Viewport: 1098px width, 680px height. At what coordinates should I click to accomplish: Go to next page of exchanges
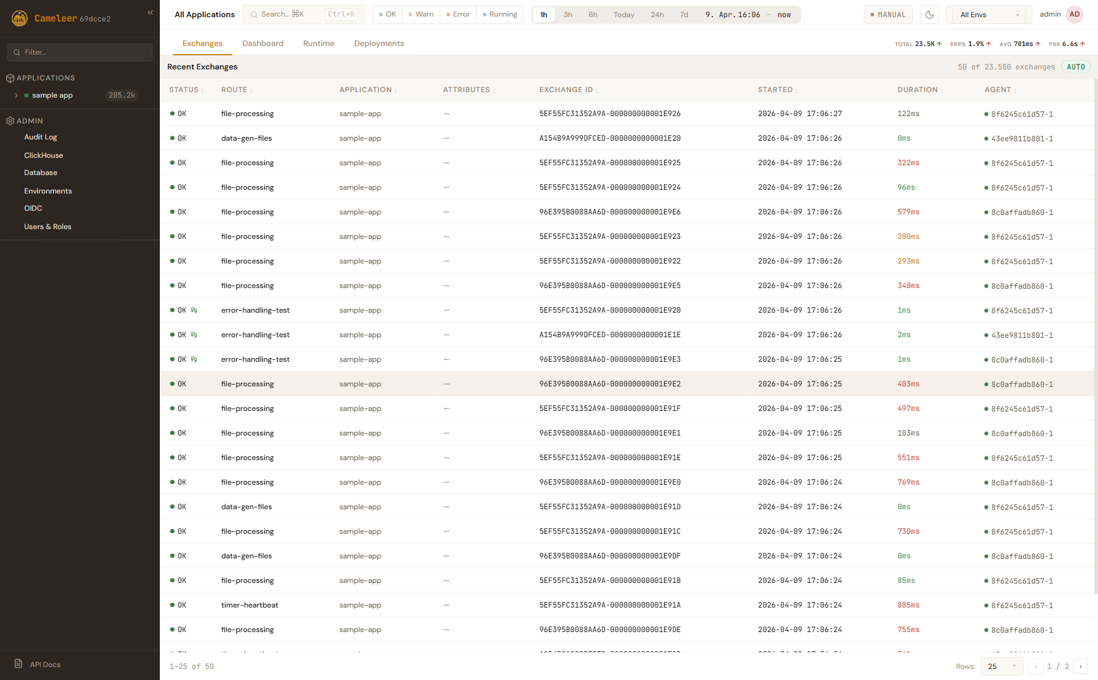coord(1080,666)
